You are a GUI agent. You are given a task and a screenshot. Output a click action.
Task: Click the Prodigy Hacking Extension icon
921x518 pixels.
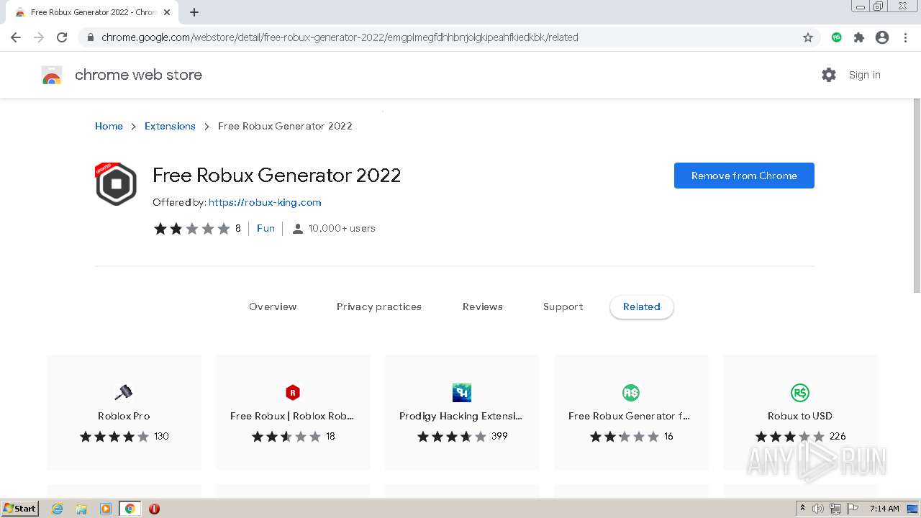[462, 393]
